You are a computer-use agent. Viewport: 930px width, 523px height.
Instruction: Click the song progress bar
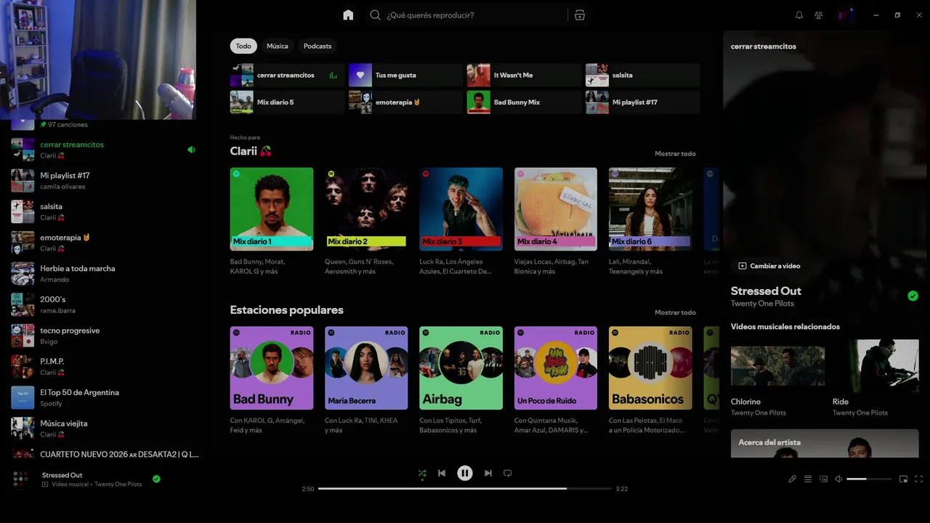(x=465, y=489)
